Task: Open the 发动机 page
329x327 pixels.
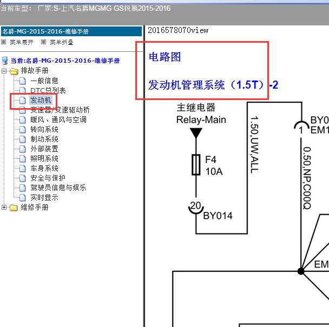Action: 41,100
